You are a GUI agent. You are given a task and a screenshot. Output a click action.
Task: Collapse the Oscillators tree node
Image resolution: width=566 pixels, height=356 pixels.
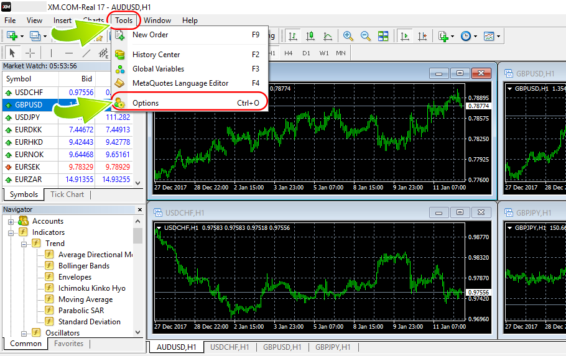24,333
